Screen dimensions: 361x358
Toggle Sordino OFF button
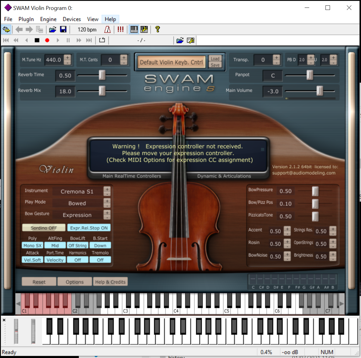pyautogui.click(x=44, y=228)
